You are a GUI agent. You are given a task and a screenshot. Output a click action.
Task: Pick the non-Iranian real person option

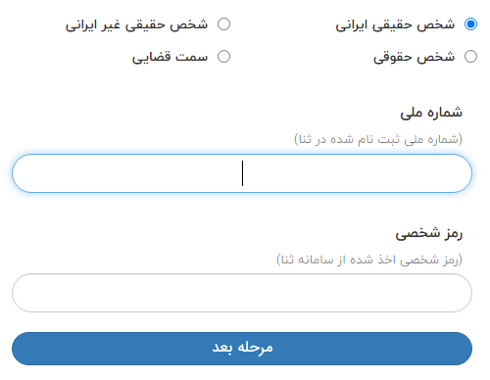point(223,24)
